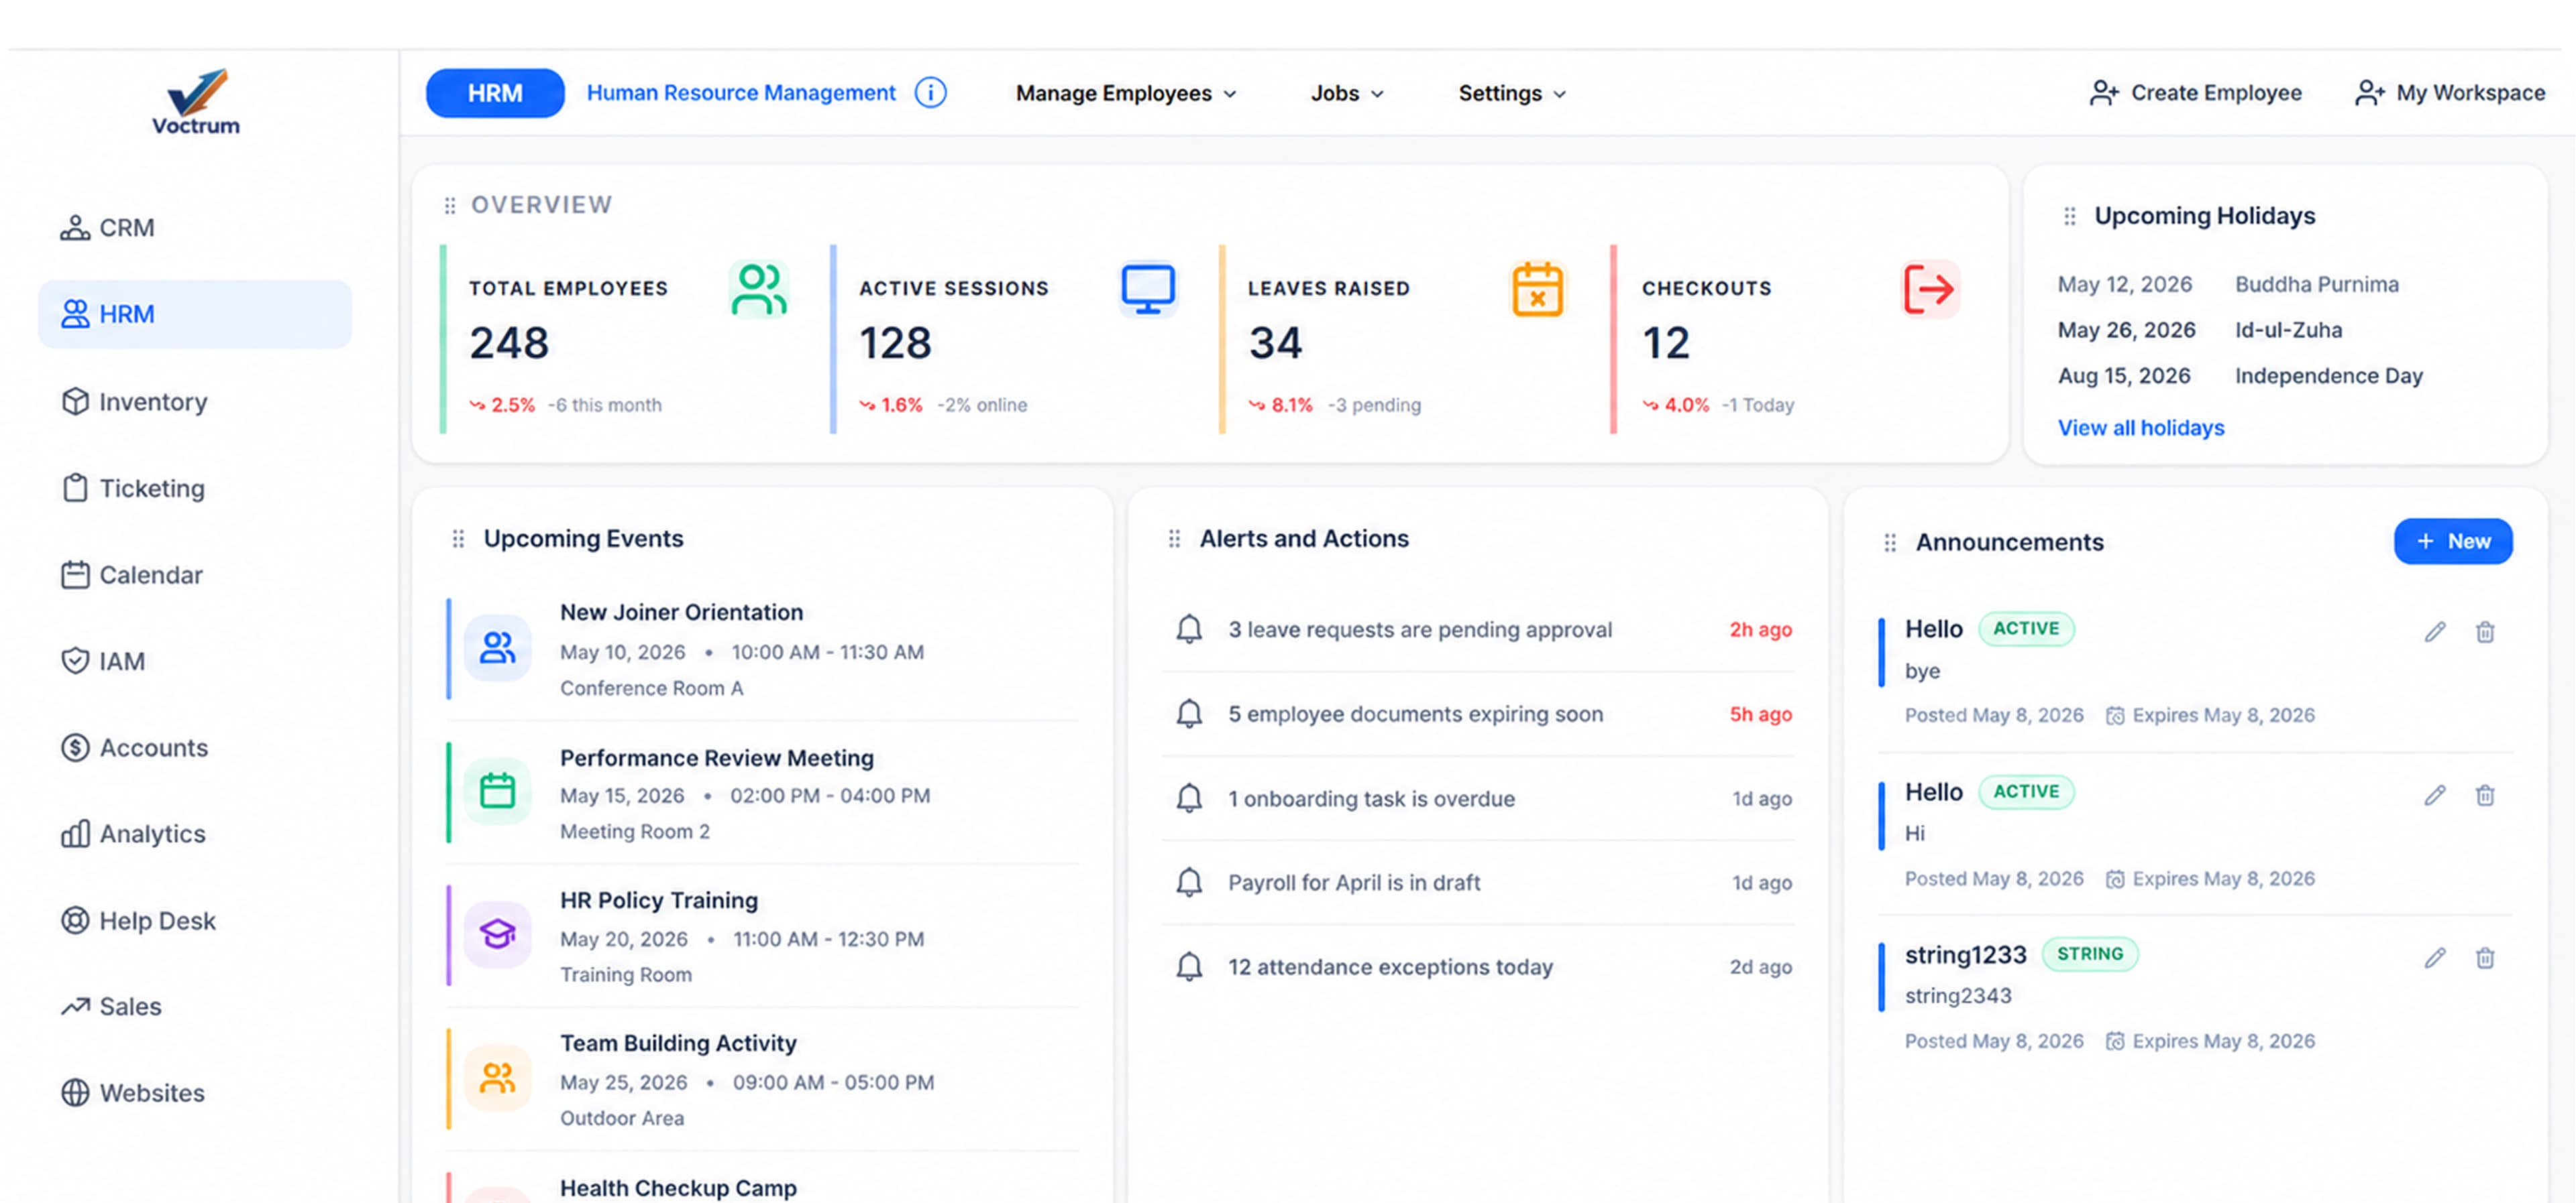The width and height of the screenshot is (2576, 1203).
Task: Delete the 'Hello Hi' announcement
Action: coord(2485,796)
